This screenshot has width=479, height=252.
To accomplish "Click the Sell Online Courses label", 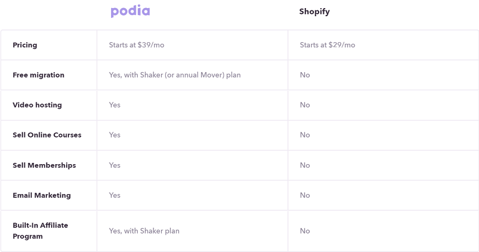I will pyautogui.click(x=47, y=135).
